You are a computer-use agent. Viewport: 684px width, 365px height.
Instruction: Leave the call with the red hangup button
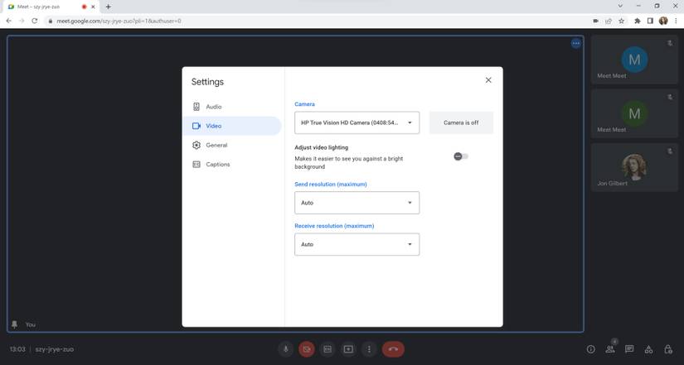tap(393, 349)
